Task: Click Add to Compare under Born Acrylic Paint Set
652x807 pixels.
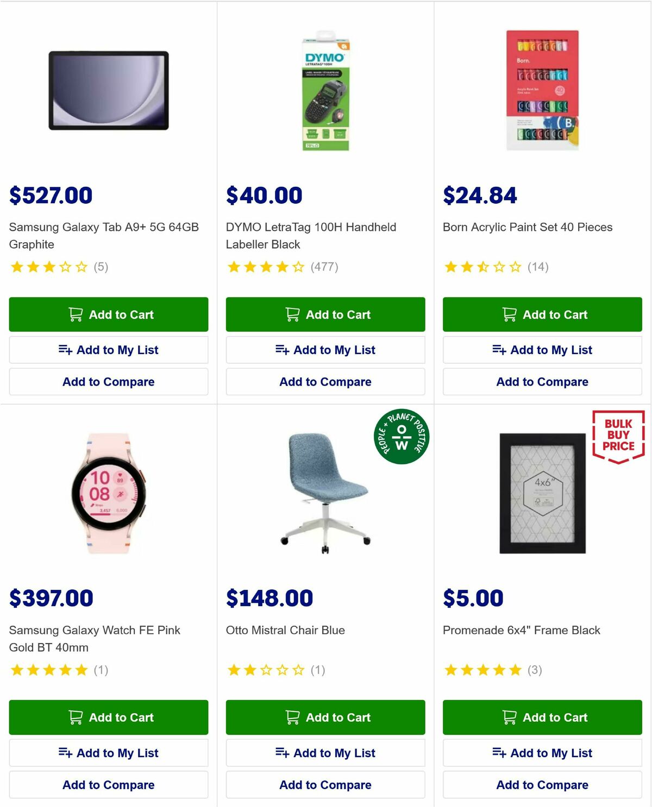Action: click(542, 382)
